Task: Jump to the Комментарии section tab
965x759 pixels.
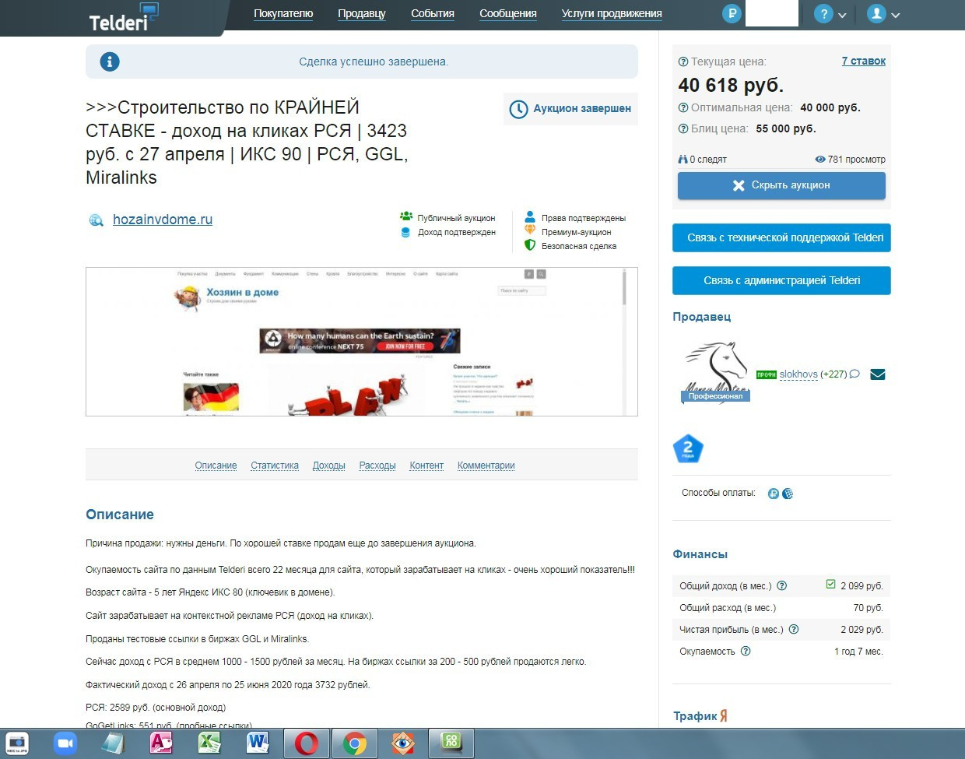Action: [x=486, y=466]
